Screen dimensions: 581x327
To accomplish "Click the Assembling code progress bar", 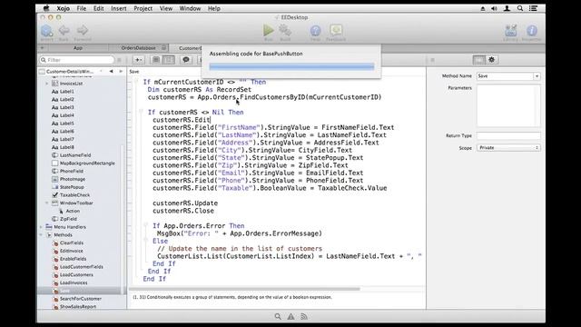I will click(291, 66).
